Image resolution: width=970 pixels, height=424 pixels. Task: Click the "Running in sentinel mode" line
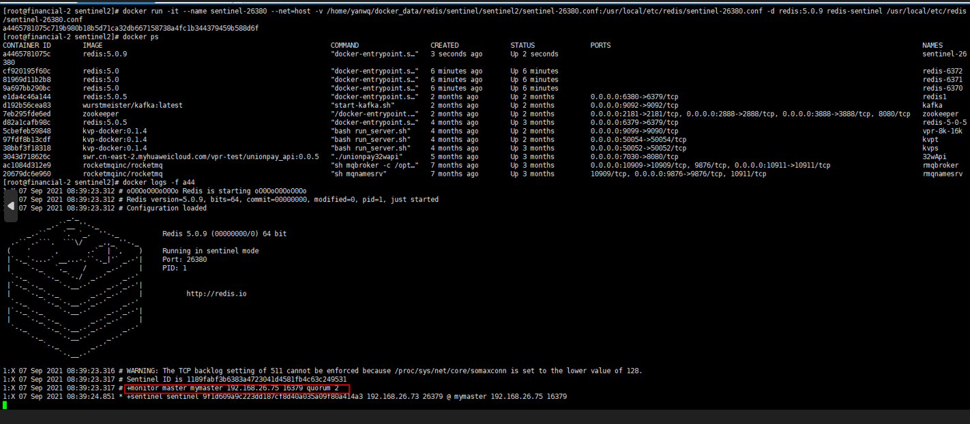pyautogui.click(x=211, y=251)
